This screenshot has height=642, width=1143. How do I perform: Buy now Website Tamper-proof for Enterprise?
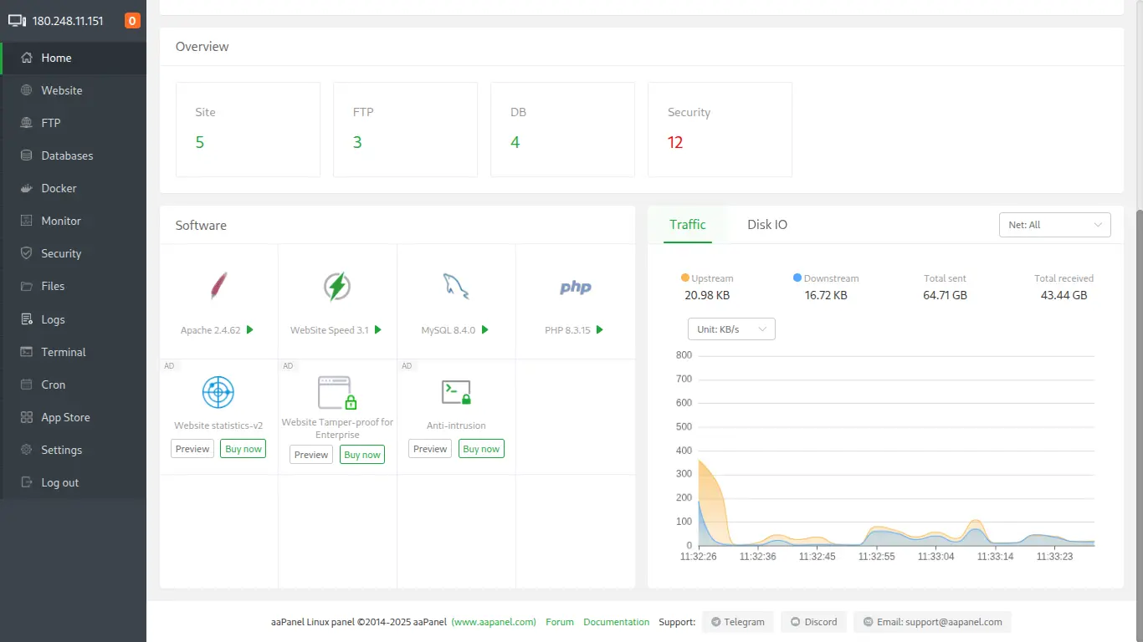(362, 455)
